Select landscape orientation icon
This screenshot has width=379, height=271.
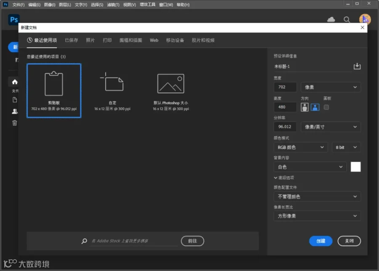click(x=315, y=107)
